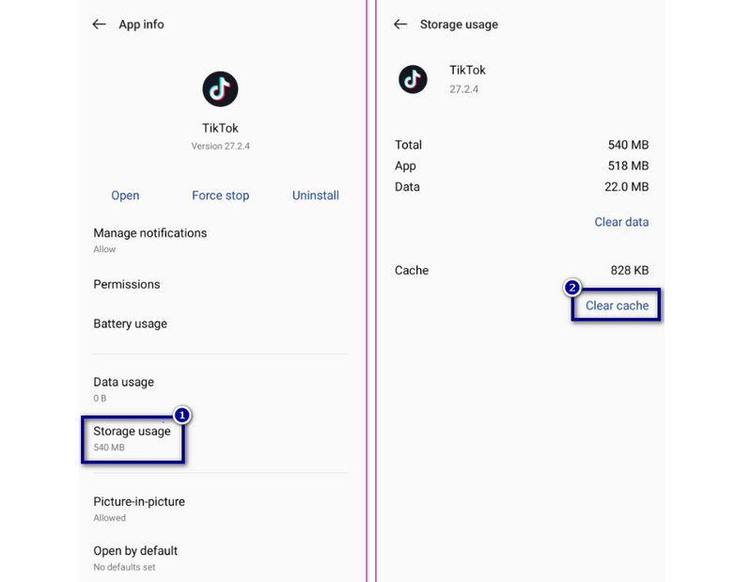Tap the back arrow in Storage usage

pos(400,24)
